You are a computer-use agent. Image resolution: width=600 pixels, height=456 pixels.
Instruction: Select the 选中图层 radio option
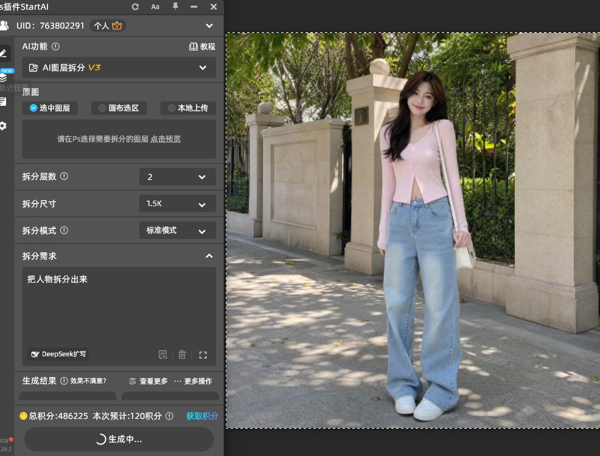click(x=50, y=108)
